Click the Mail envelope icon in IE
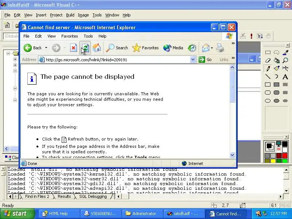 click(x=206, y=48)
